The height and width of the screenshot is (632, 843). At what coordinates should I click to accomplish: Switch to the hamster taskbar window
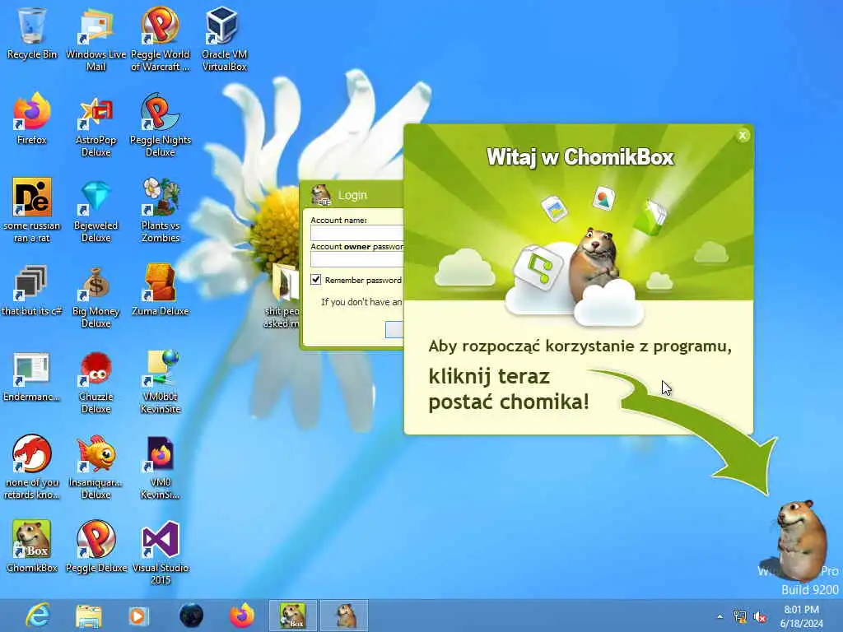point(345,616)
